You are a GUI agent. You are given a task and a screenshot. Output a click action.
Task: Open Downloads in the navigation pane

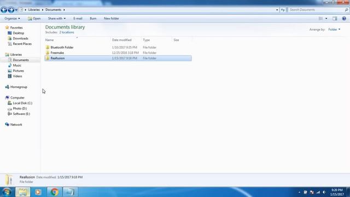[x=20, y=38]
